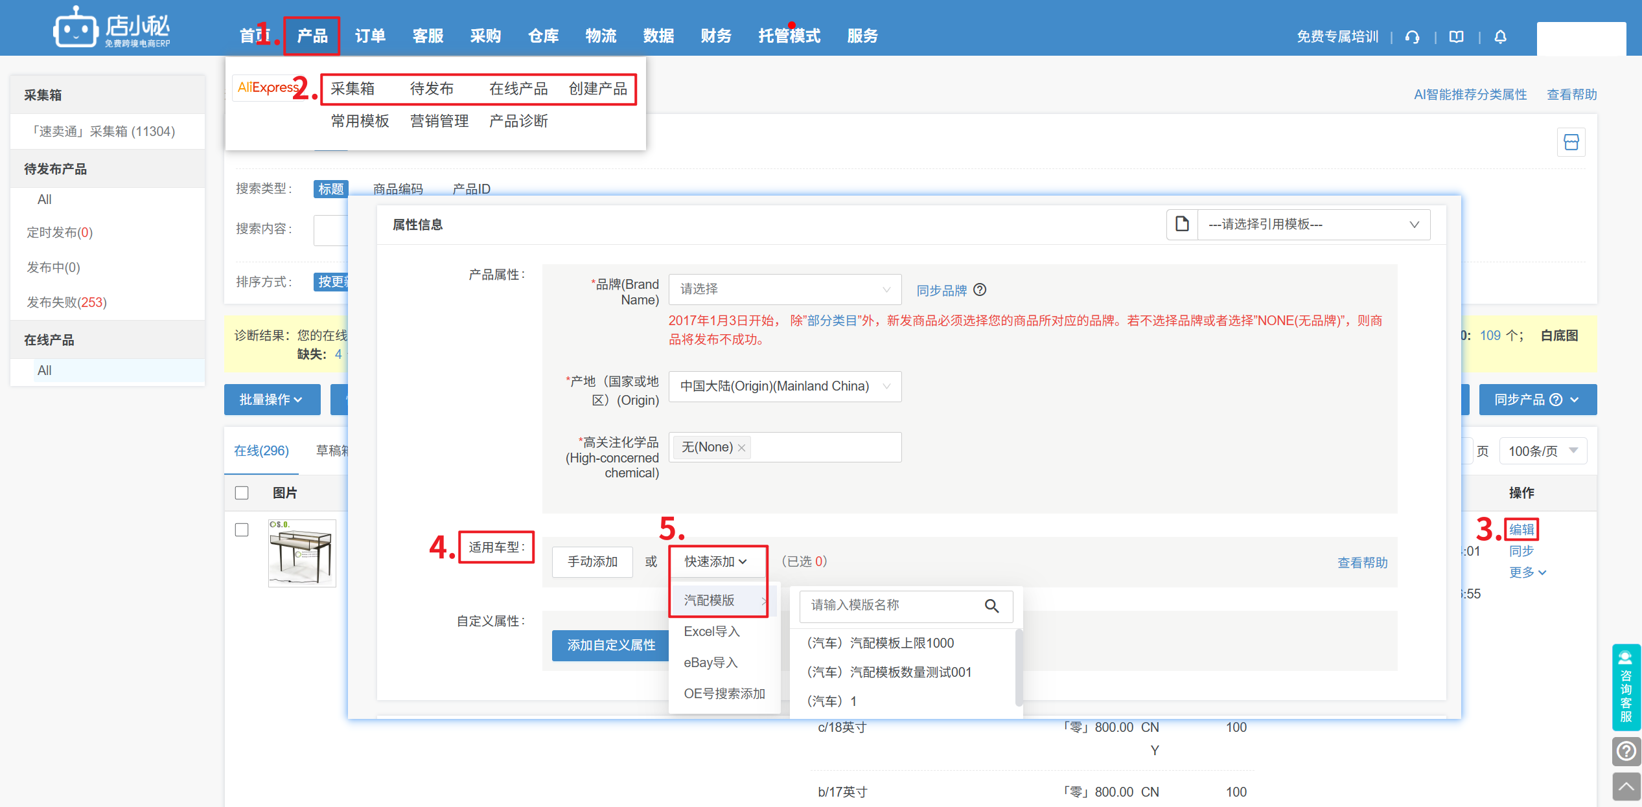Click the template document icon beside template selector
The image size is (1642, 807).
(x=1183, y=224)
